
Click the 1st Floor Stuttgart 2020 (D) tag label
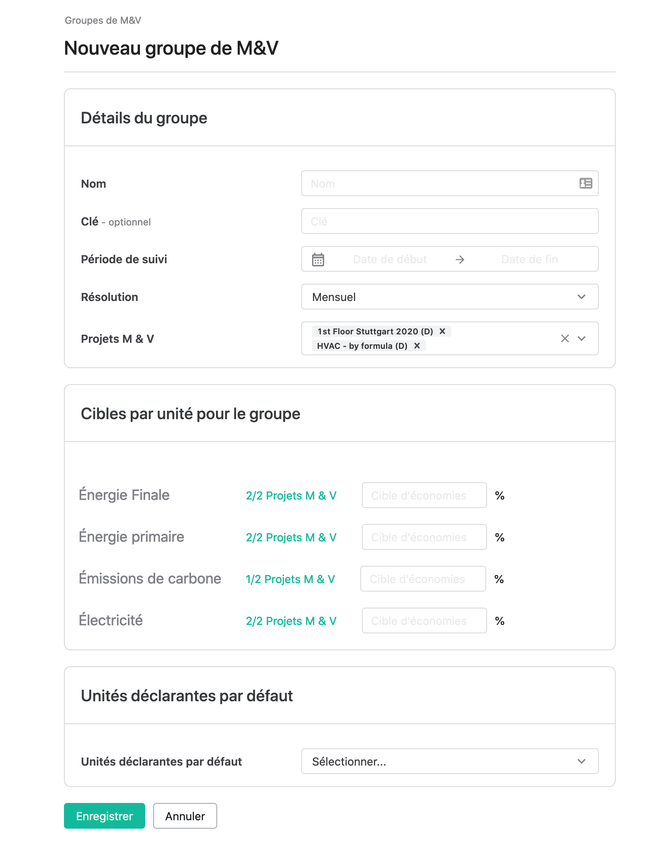375,331
